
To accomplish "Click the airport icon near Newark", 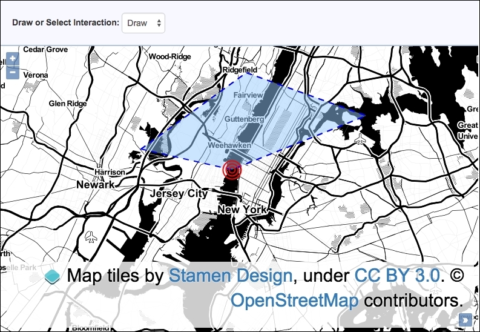I will coord(91,237).
